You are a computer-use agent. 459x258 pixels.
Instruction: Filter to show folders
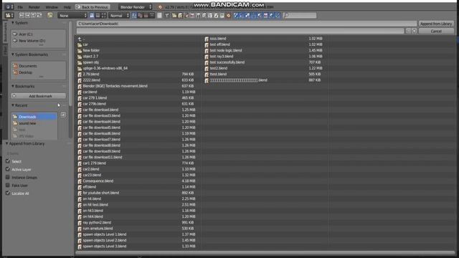pyautogui.click(x=174, y=15)
